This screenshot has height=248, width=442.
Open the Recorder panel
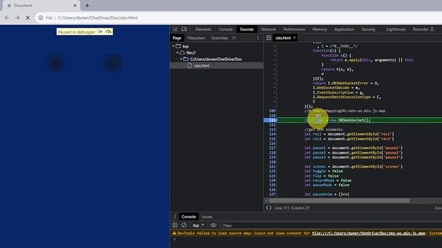click(423, 29)
